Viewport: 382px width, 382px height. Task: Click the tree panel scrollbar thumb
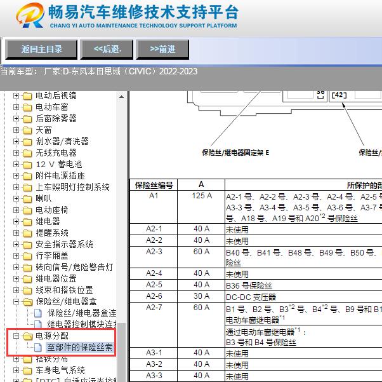121,352
